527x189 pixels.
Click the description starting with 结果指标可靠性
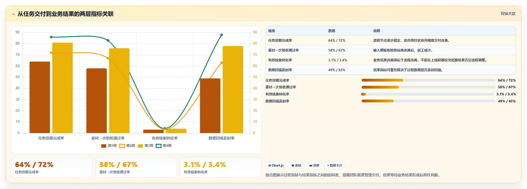[x=408, y=70]
